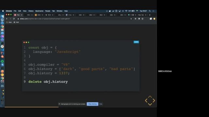Click the "JavaScript" string in the code
Screen dimensions: 209x117
[68, 52]
